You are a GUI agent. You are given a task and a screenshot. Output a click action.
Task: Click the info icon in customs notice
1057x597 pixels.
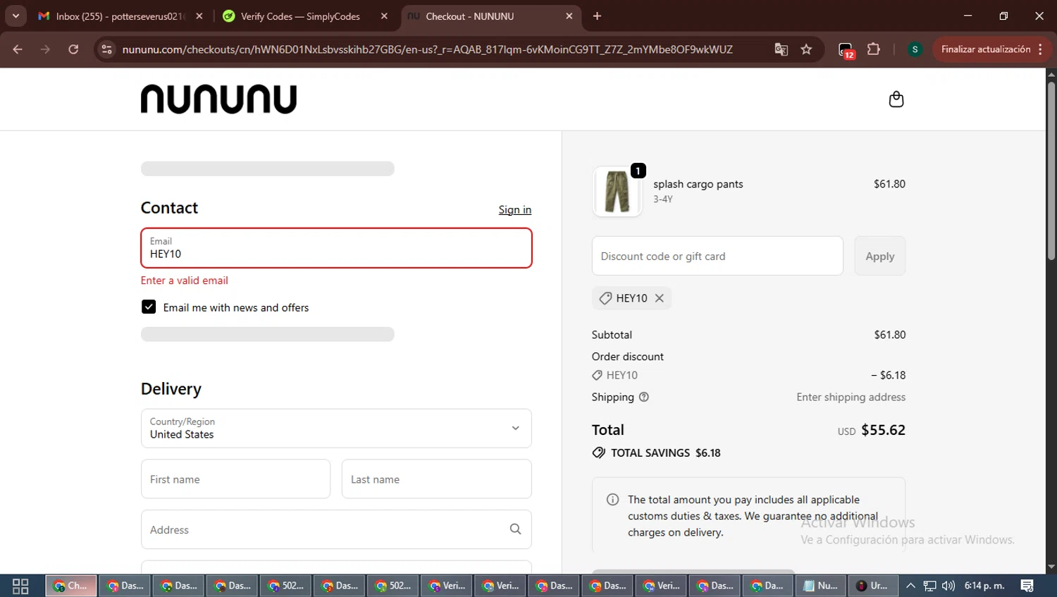point(612,500)
